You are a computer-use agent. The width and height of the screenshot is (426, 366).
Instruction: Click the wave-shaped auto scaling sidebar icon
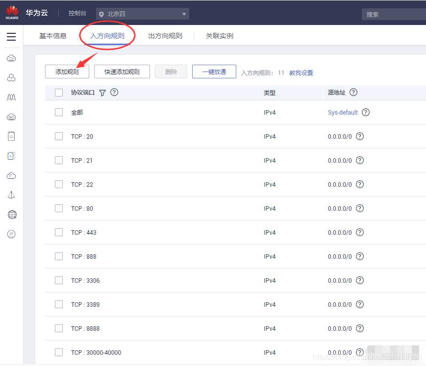click(x=11, y=97)
